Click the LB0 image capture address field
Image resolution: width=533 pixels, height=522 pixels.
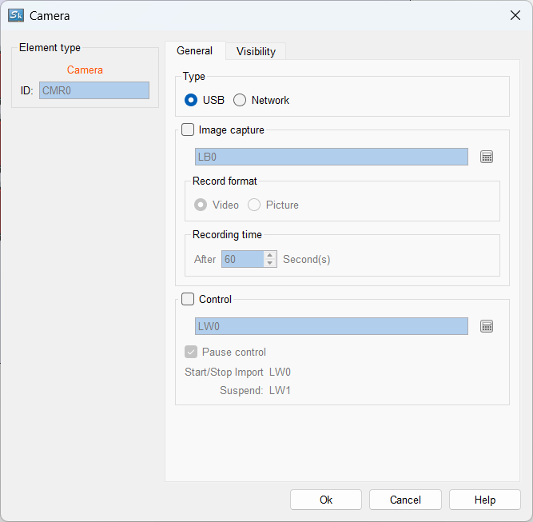tap(331, 157)
